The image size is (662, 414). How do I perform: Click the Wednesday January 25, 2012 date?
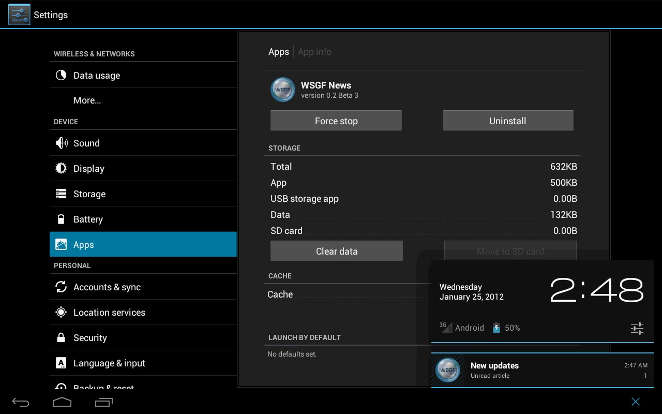tap(472, 292)
